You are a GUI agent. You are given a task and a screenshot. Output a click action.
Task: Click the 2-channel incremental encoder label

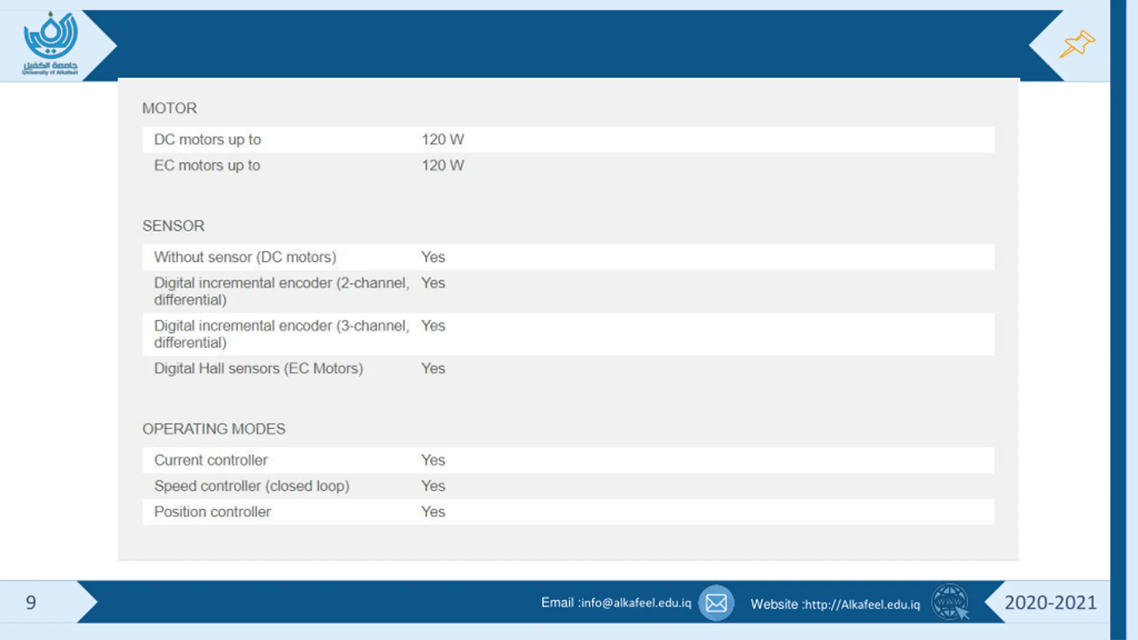click(282, 291)
